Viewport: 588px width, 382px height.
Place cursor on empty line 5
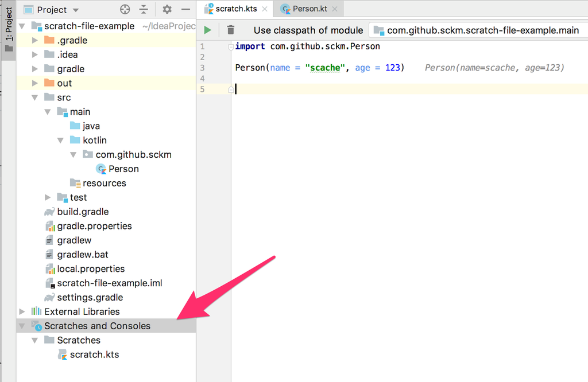(409, 89)
